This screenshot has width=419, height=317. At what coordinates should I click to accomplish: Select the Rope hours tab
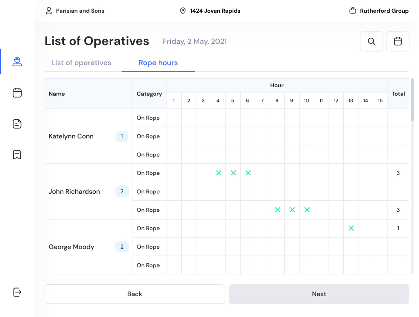pos(158,63)
